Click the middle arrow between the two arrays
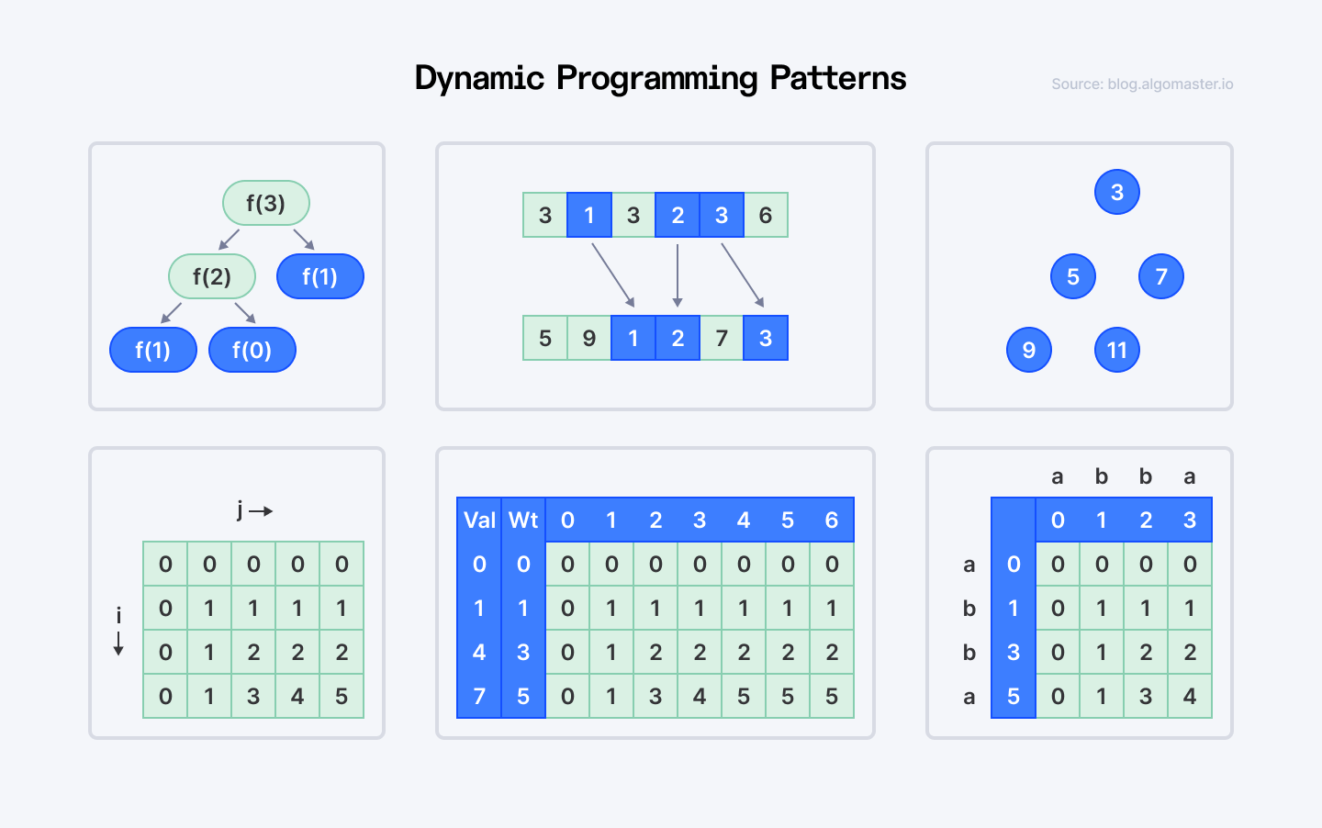Viewport: 1322px width, 828px height. pyautogui.click(x=678, y=275)
